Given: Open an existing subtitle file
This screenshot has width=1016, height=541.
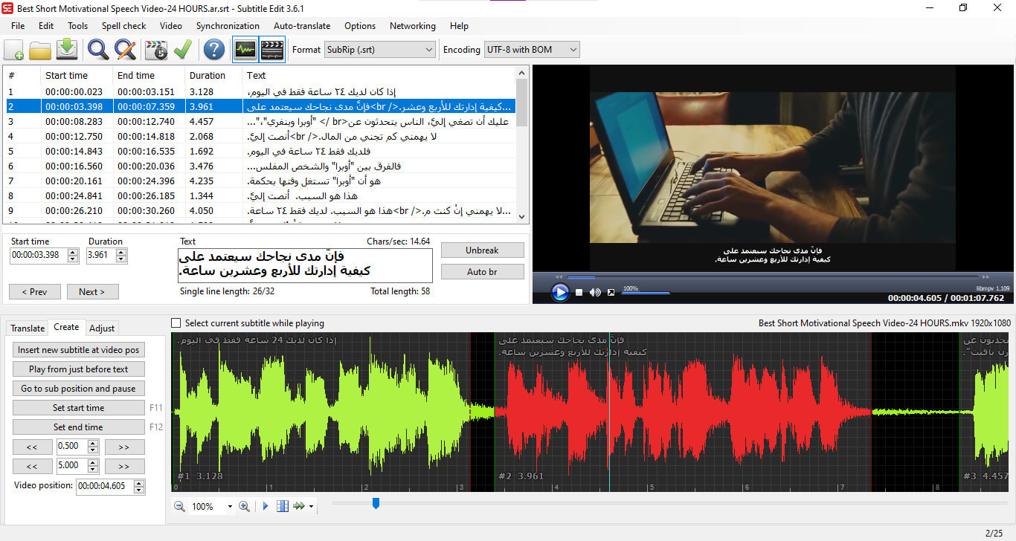Looking at the screenshot, I should (x=42, y=49).
